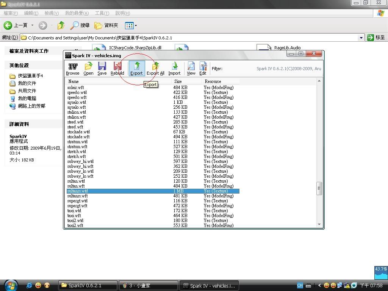Viewport: 388px width, 291px height.
Task: Open the Back button history dropdown
Action: pos(32,25)
